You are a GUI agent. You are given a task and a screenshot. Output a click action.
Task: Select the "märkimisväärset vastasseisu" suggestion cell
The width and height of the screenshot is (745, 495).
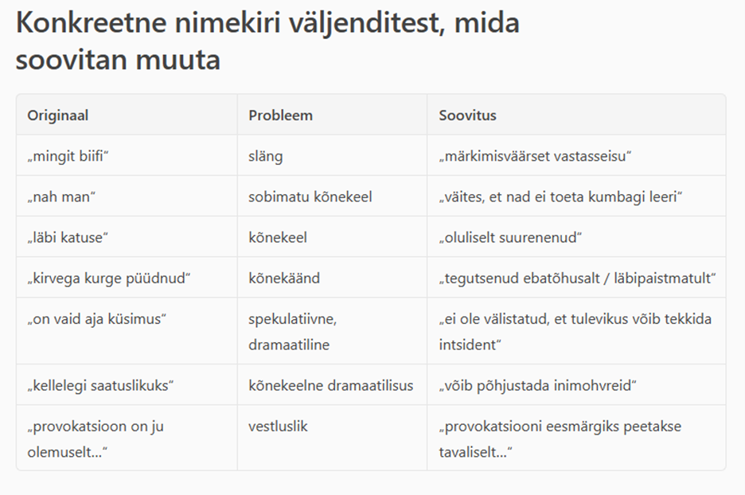[x=535, y=156]
